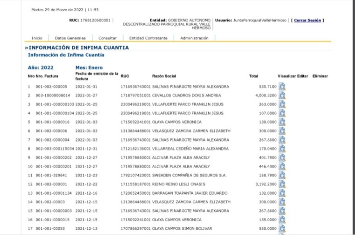Screen dimensions: 355x235
Task: Open view icon for invoice 001-002-0000004
Action: [282, 140]
